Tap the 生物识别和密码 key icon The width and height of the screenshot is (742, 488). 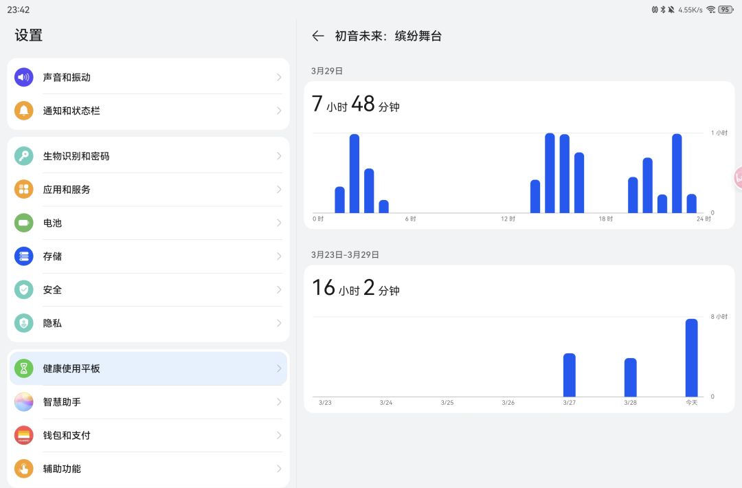(23, 156)
